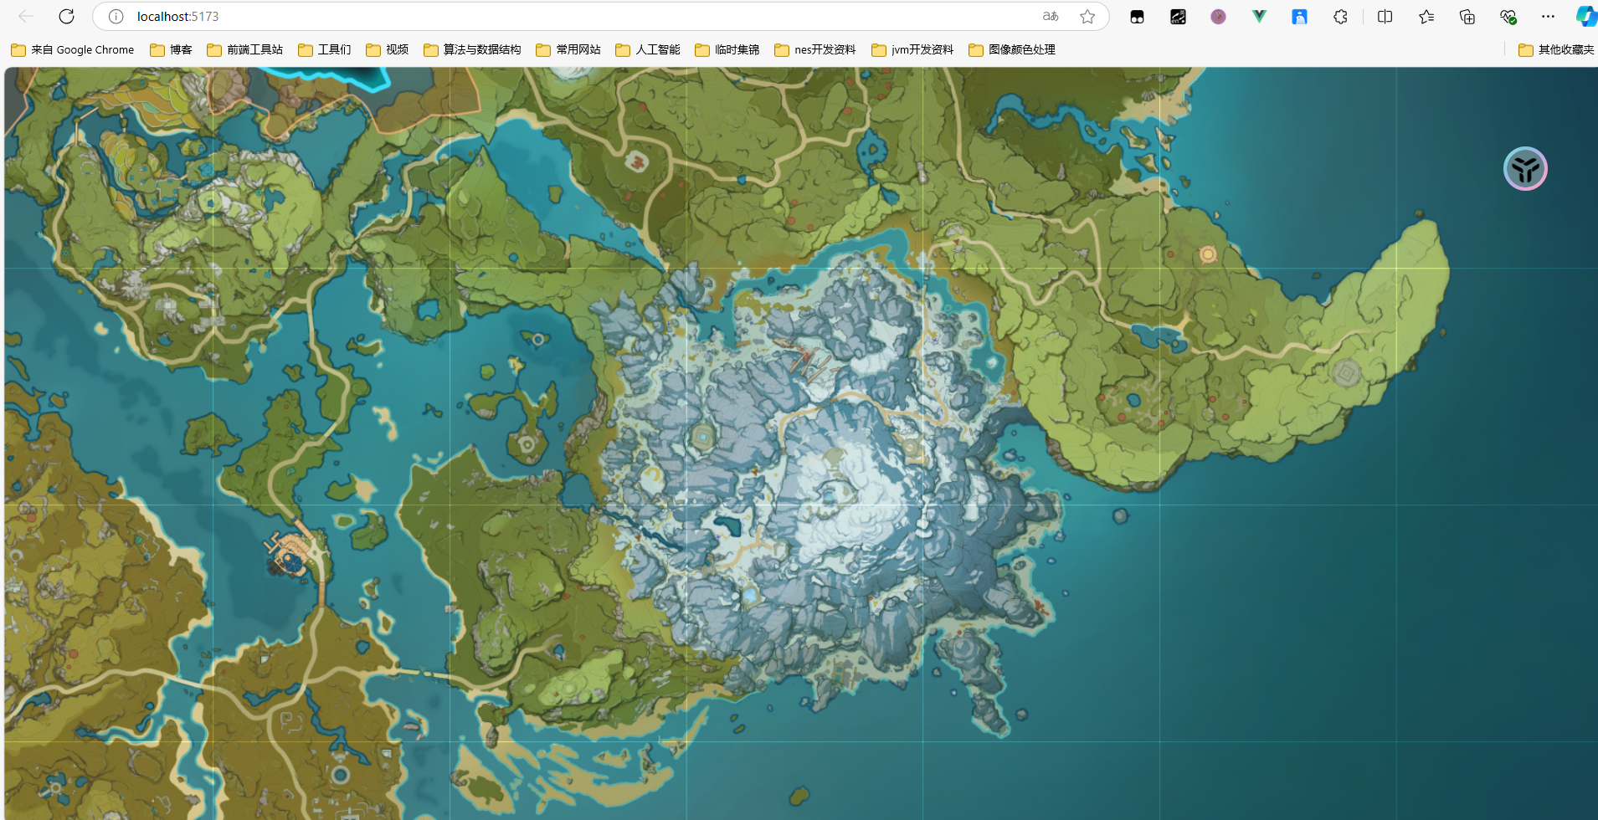Viewport: 1598px width, 820px height.
Task: Open the '算法与数据结构' bookmark folder
Action: pos(472,49)
